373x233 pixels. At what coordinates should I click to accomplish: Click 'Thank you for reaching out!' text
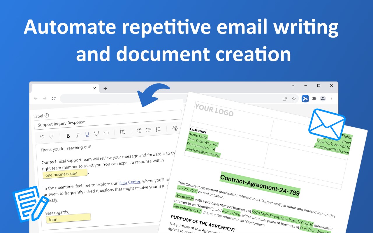point(66,148)
